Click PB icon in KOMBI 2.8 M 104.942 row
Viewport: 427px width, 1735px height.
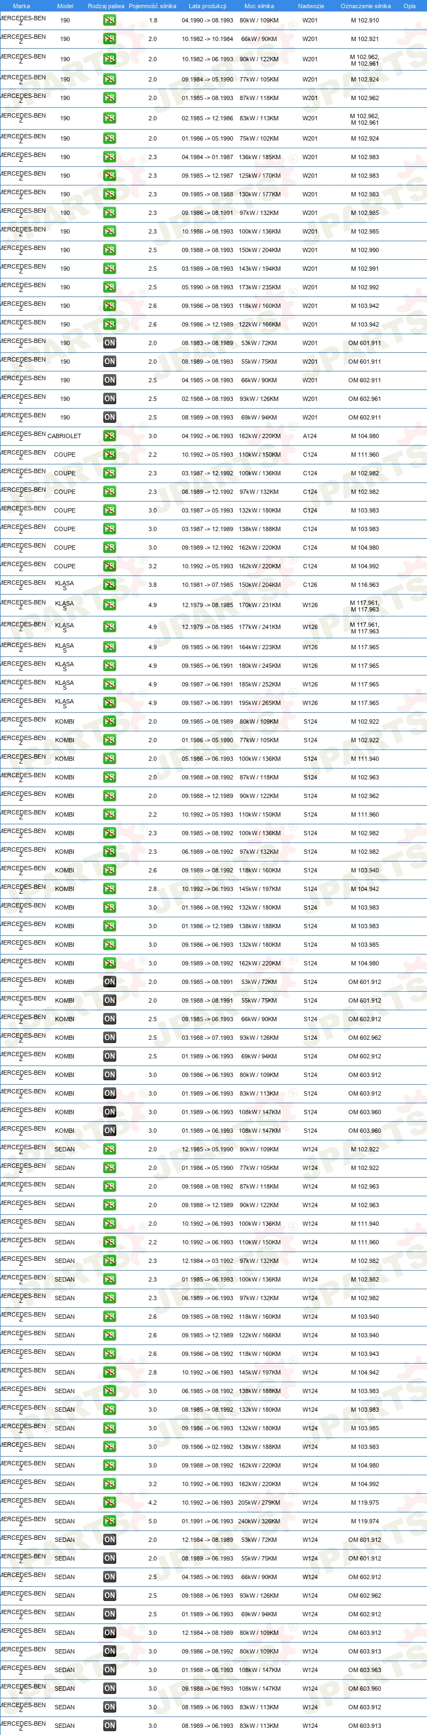(109, 889)
